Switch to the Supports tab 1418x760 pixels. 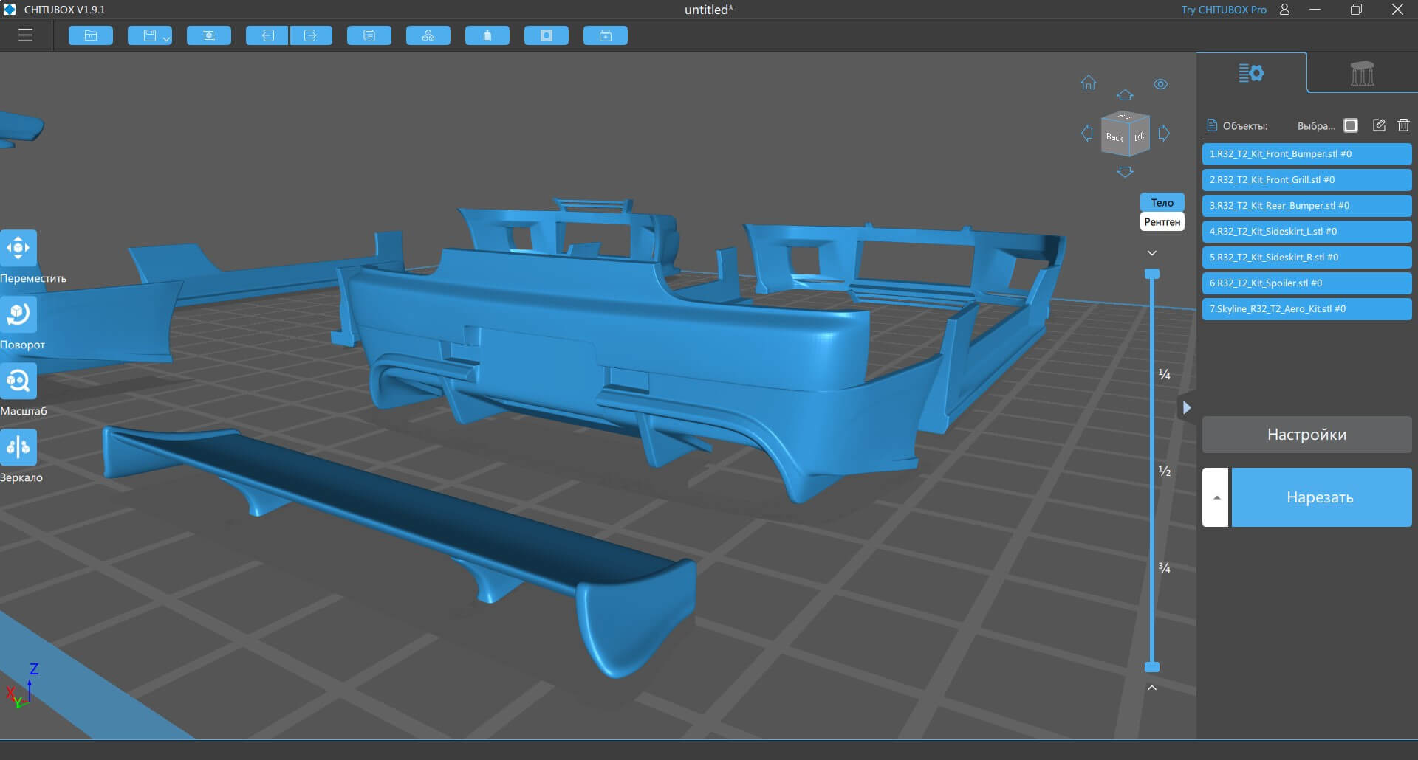(1362, 73)
